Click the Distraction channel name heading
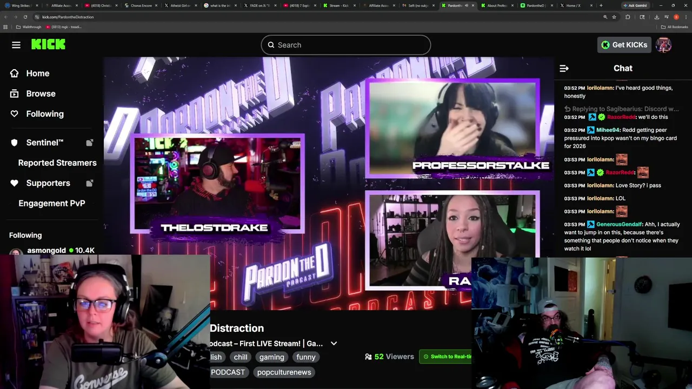 click(237, 328)
